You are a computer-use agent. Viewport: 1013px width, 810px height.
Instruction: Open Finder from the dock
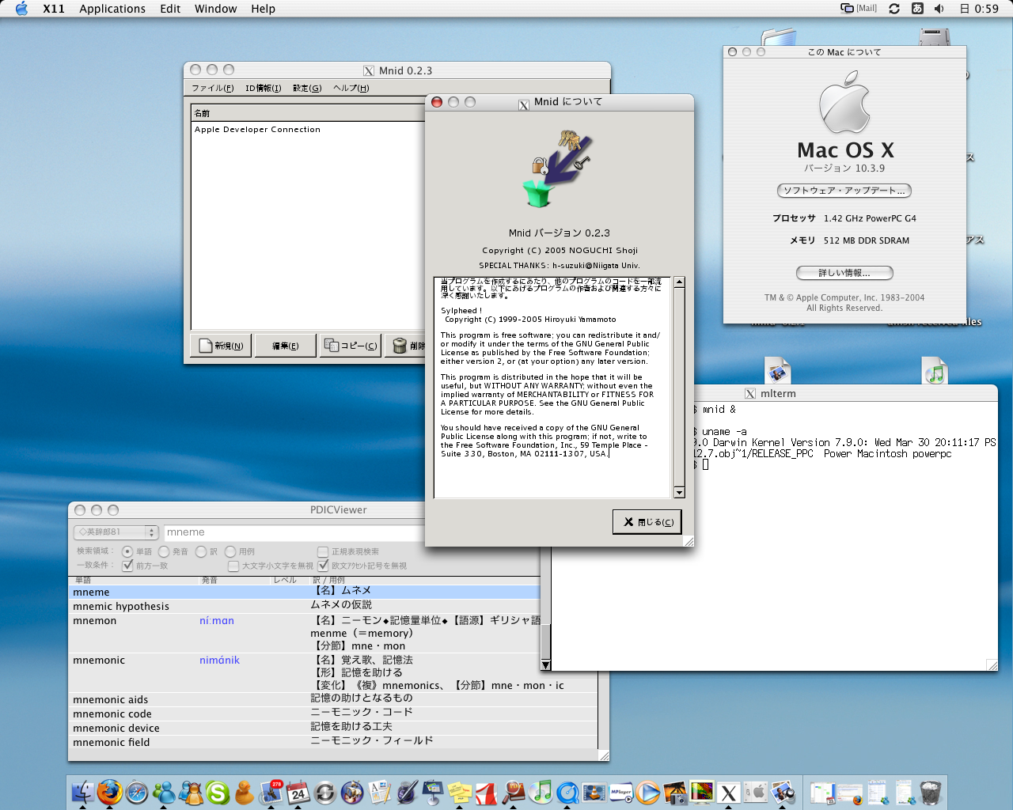[x=82, y=791]
